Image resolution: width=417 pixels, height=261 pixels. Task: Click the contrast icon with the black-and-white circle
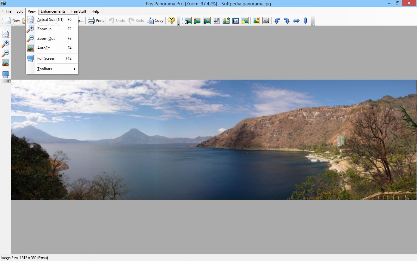click(x=188, y=21)
